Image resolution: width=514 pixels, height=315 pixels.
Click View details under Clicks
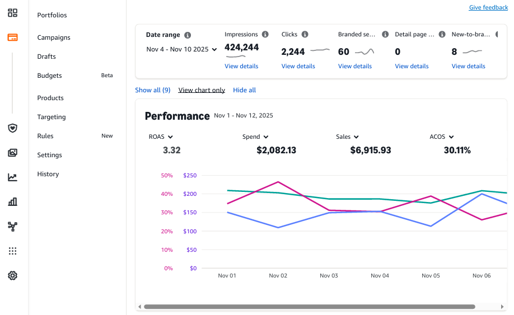[x=298, y=66]
